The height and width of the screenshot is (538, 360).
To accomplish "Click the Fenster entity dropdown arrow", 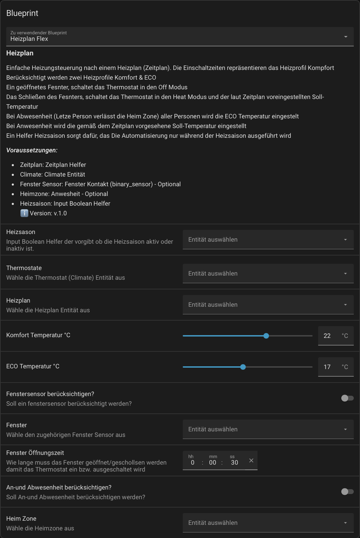I will coord(345,429).
